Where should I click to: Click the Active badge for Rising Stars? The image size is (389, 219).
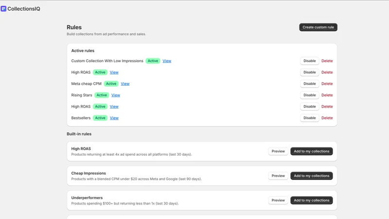(x=102, y=95)
